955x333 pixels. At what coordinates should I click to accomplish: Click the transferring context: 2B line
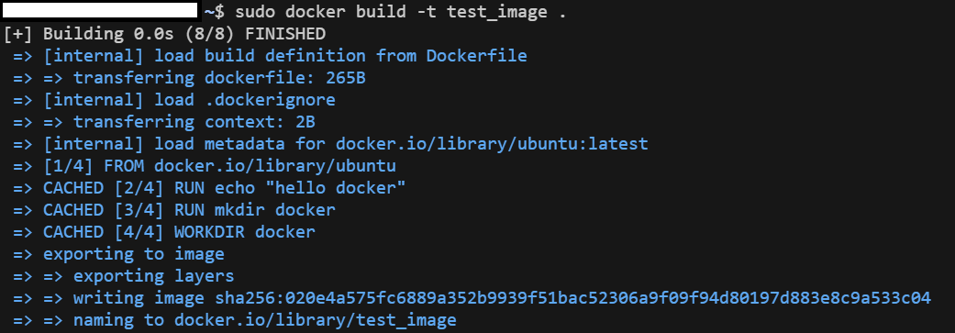164,122
